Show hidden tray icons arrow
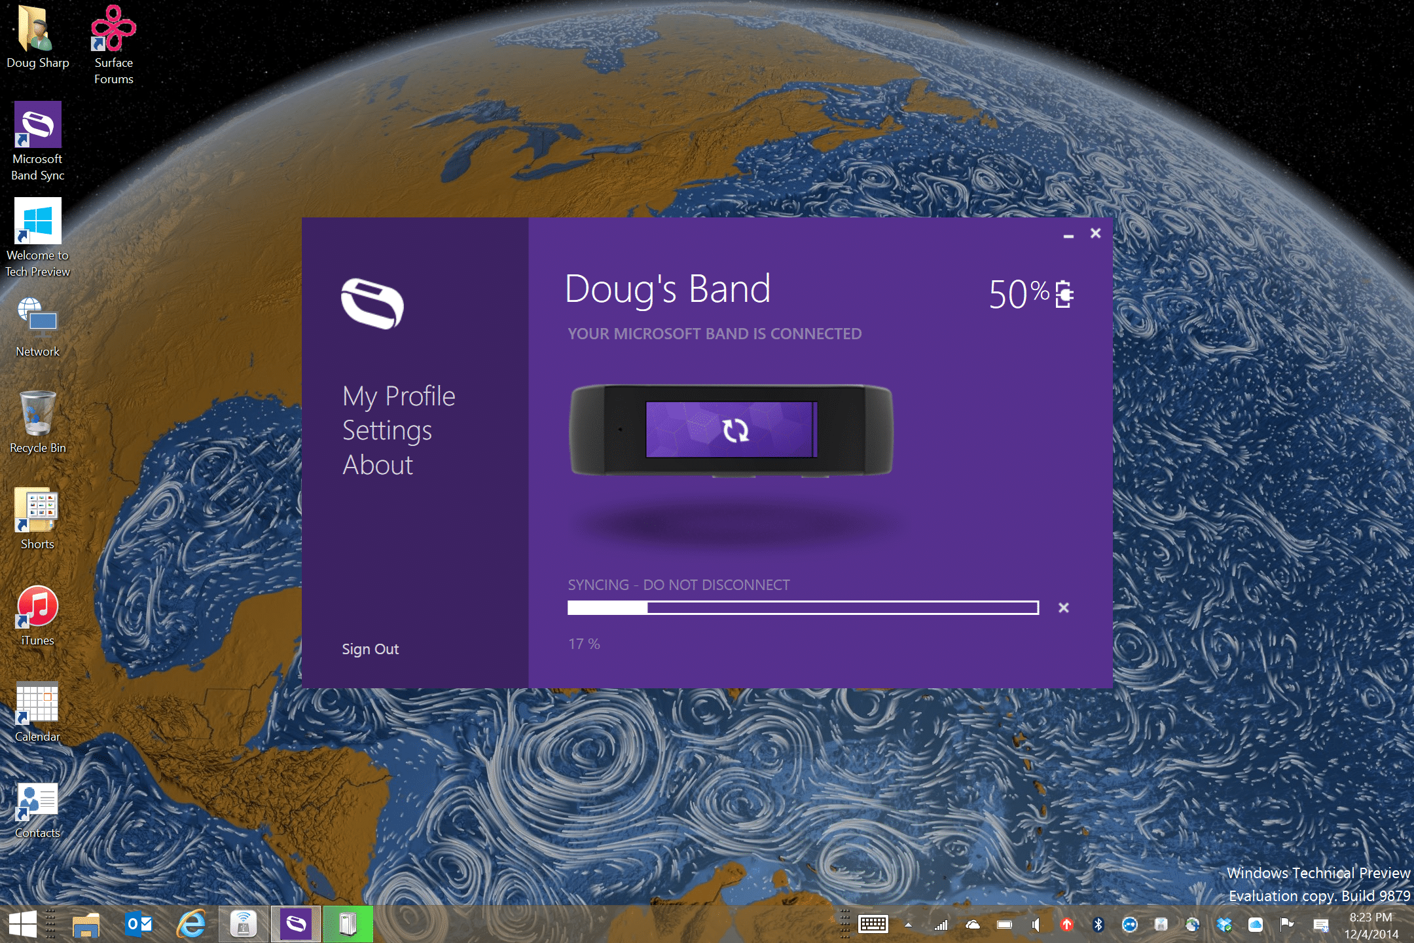The width and height of the screenshot is (1414, 943). pos(908,925)
